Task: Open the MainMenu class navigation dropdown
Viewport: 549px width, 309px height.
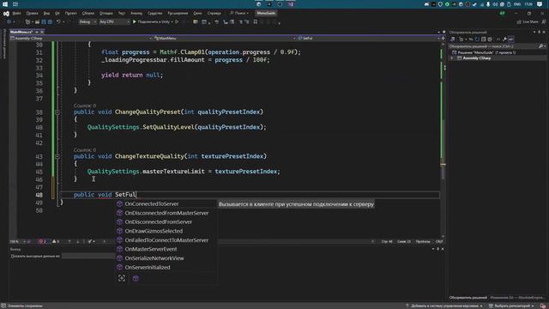Action: click(224, 38)
